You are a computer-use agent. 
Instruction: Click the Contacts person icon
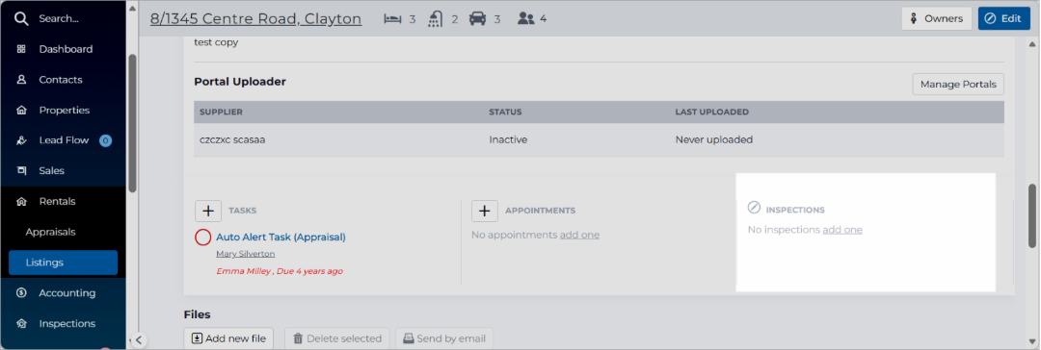21,80
